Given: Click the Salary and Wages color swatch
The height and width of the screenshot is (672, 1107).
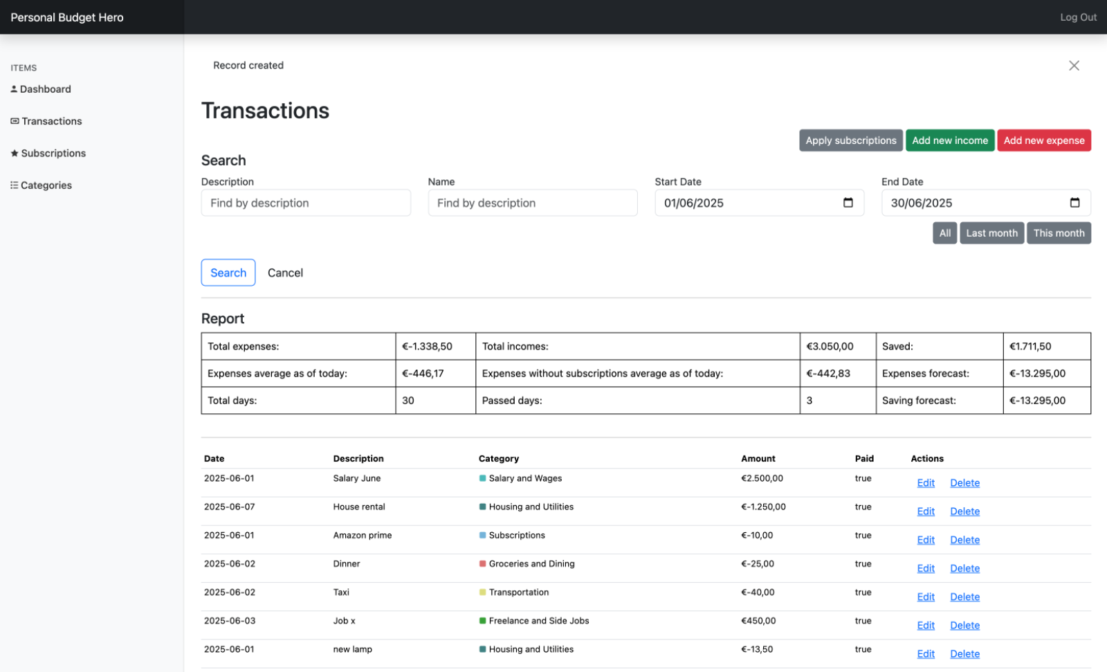Looking at the screenshot, I should 482,478.
